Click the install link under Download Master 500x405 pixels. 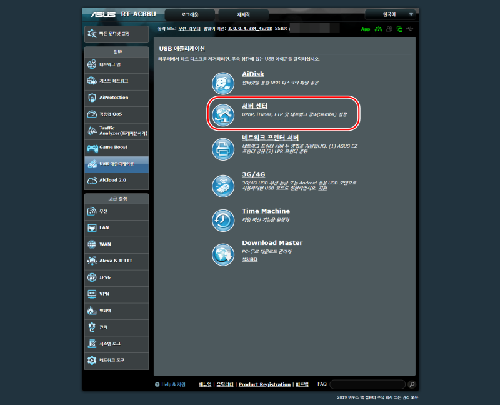click(x=249, y=259)
